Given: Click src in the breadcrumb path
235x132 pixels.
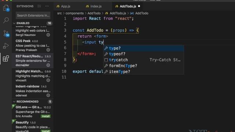Looking at the screenshot, I should click(59, 13).
